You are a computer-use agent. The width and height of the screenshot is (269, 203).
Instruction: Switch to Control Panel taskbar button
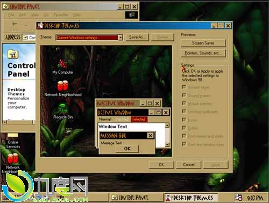pyautogui.click(x=136, y=198)
